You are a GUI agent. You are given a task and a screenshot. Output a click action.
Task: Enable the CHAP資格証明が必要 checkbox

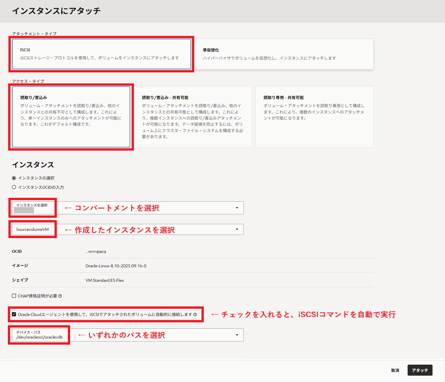(14, 296)
